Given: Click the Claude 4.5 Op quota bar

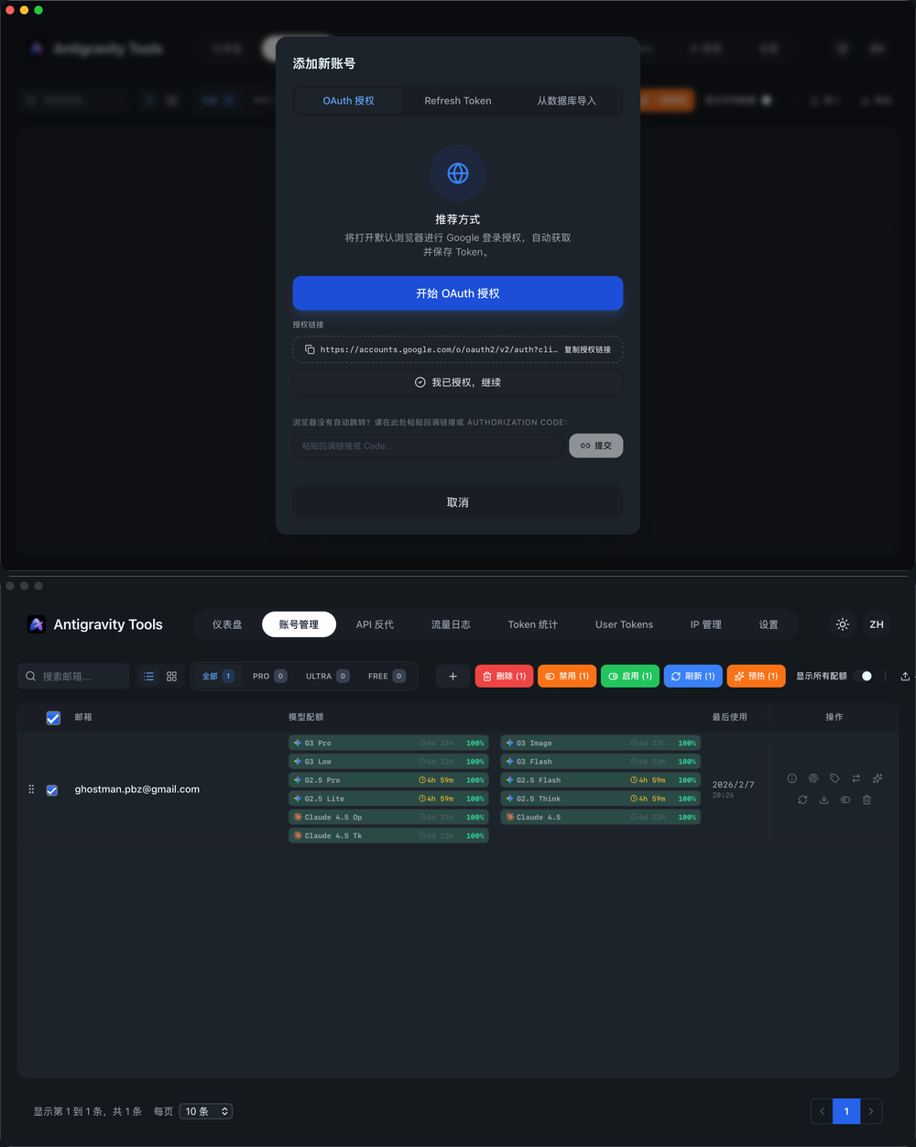Looking at the screenshot, I should 388,817.
